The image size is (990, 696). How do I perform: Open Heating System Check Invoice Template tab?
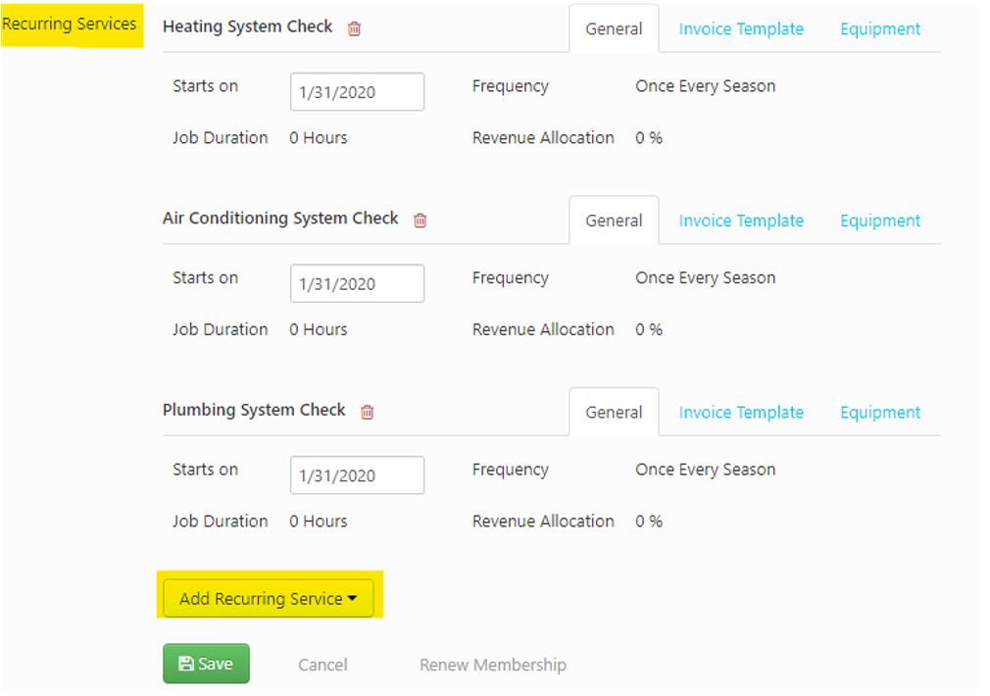(x=741, y=29)
